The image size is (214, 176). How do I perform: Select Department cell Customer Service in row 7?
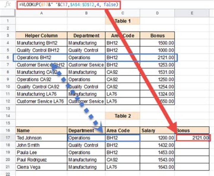pos(86,65)
